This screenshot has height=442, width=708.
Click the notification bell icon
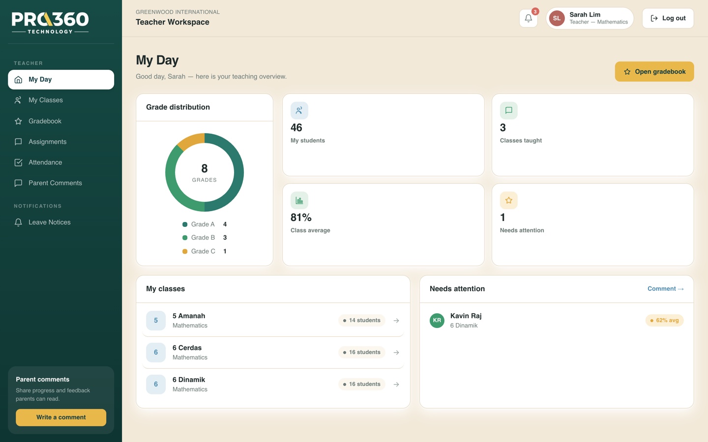528,18
